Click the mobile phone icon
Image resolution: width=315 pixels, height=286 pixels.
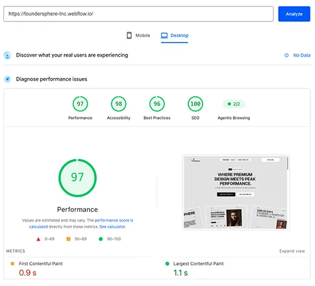pyautogui.click(x=129, y=35)
